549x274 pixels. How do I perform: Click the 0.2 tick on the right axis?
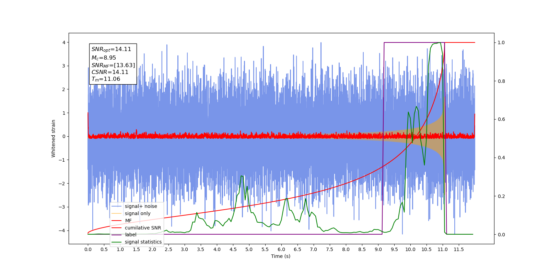(x=501, y=196)
